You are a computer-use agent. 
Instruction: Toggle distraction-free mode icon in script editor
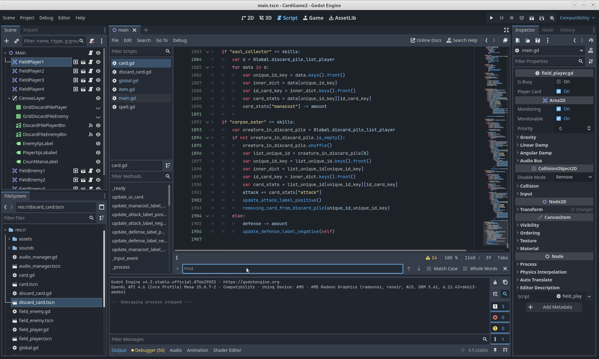tap(506, 30)
